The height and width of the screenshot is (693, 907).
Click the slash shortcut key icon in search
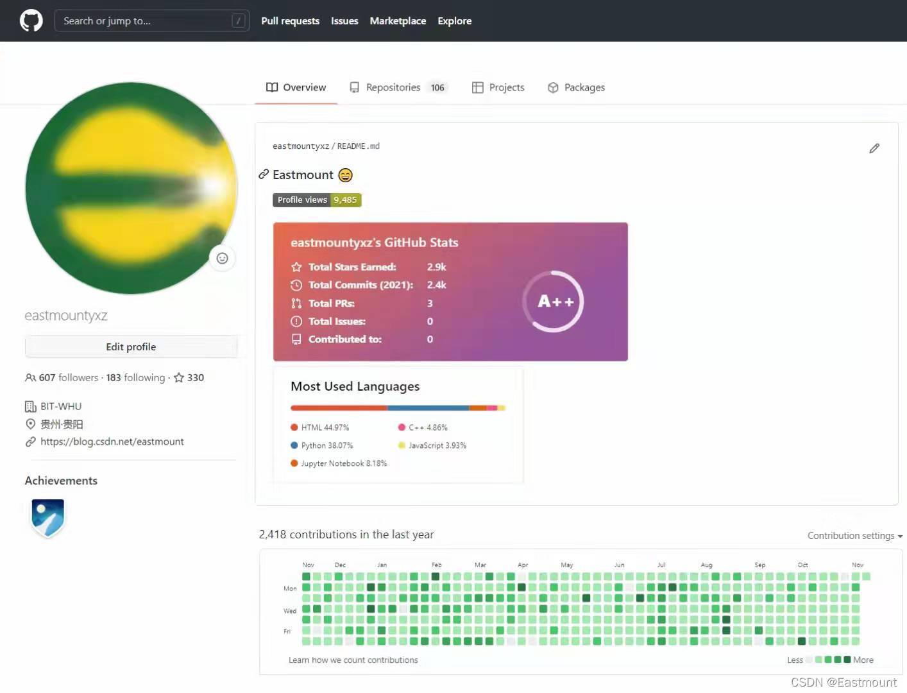[238, 21]
